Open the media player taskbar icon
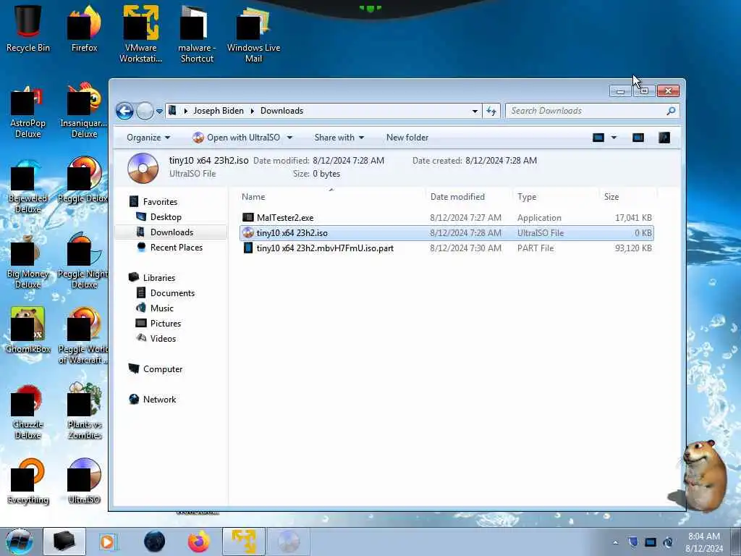The width and height of the screenshot is (741, 556). (x=108, y=542)
